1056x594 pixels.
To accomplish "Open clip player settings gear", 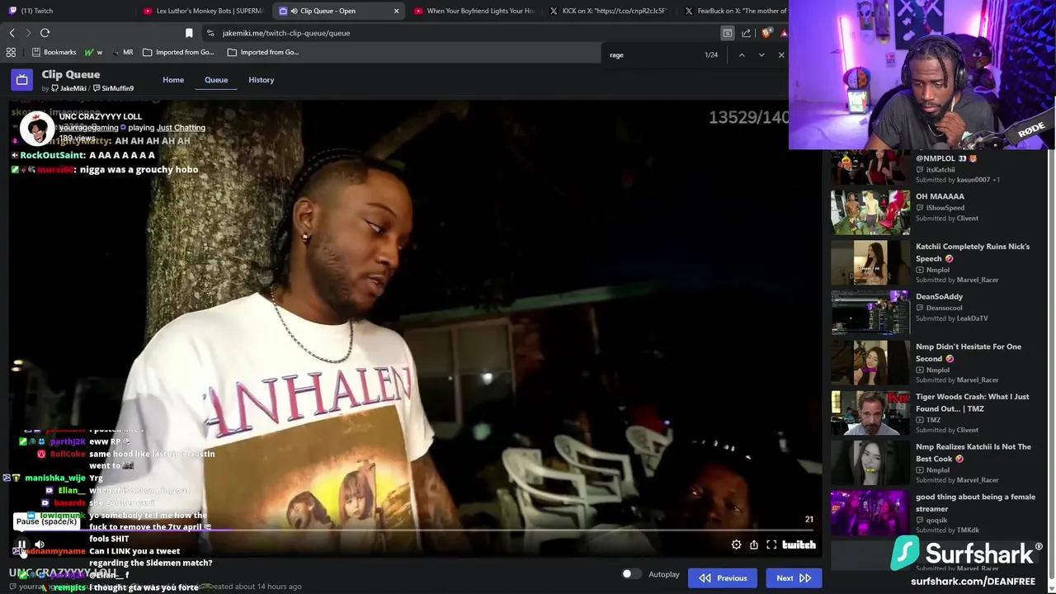I will 736,544.
